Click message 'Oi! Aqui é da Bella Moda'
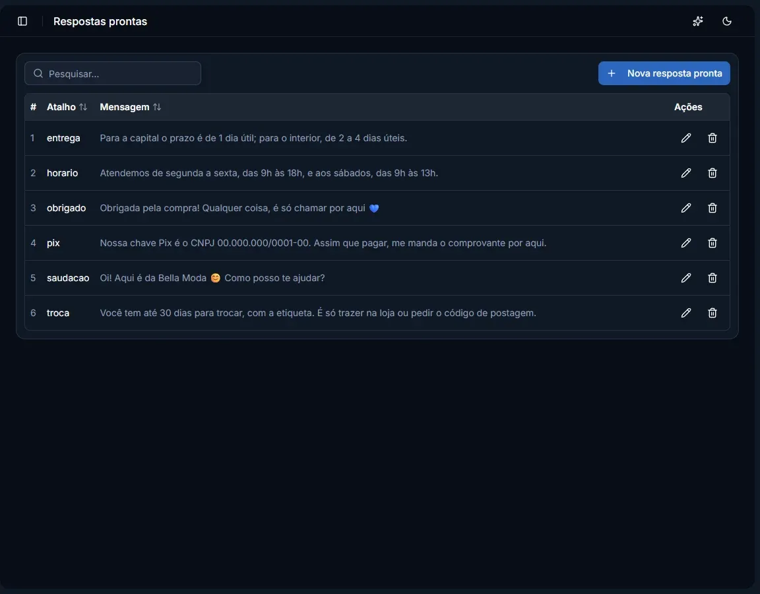Image resolution: width=760 pixels, height=594 pixels. 212,278
